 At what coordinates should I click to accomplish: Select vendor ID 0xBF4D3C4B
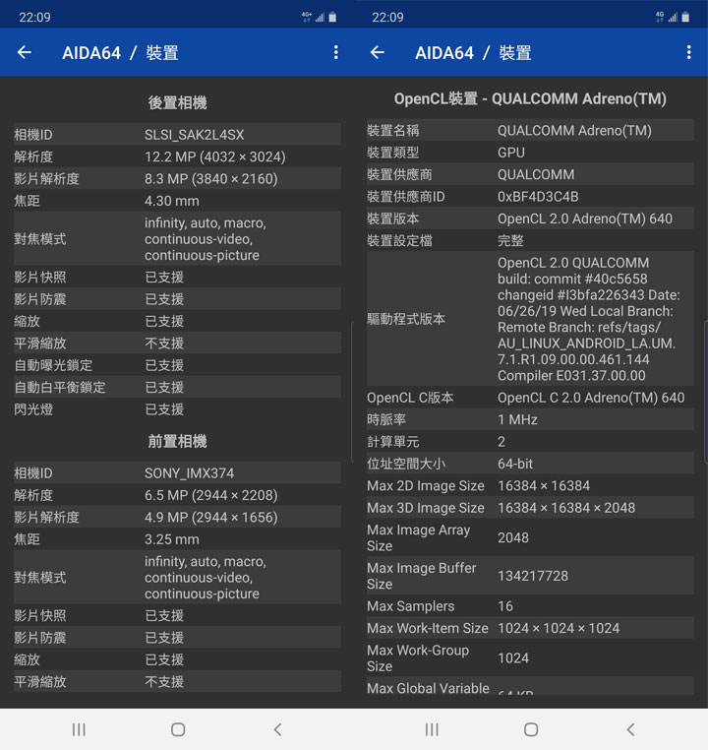coord(538,197)
